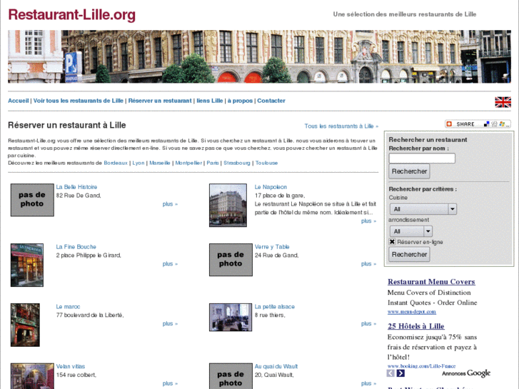Click La Fine Bouche storefront thumbnail
This screenshot has width=519, height=389.
click(x=27, y=266)
